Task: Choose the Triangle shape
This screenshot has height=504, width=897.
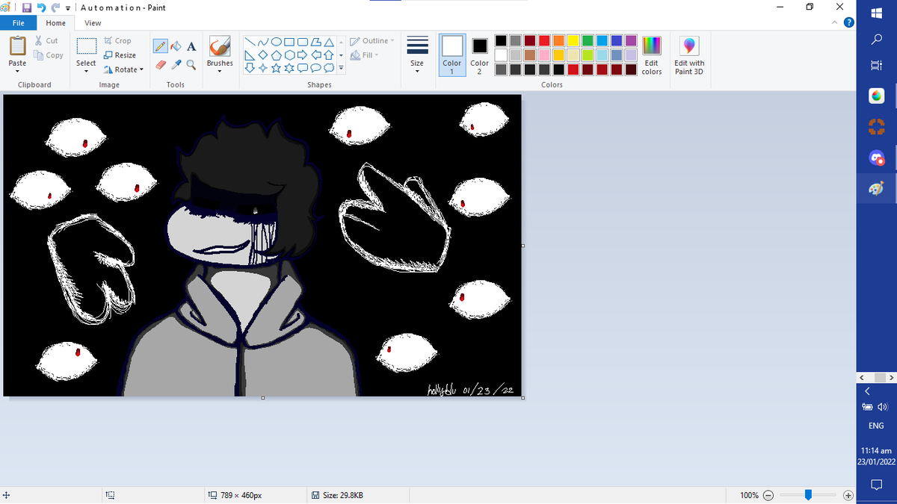Action: tap(328, 42)
